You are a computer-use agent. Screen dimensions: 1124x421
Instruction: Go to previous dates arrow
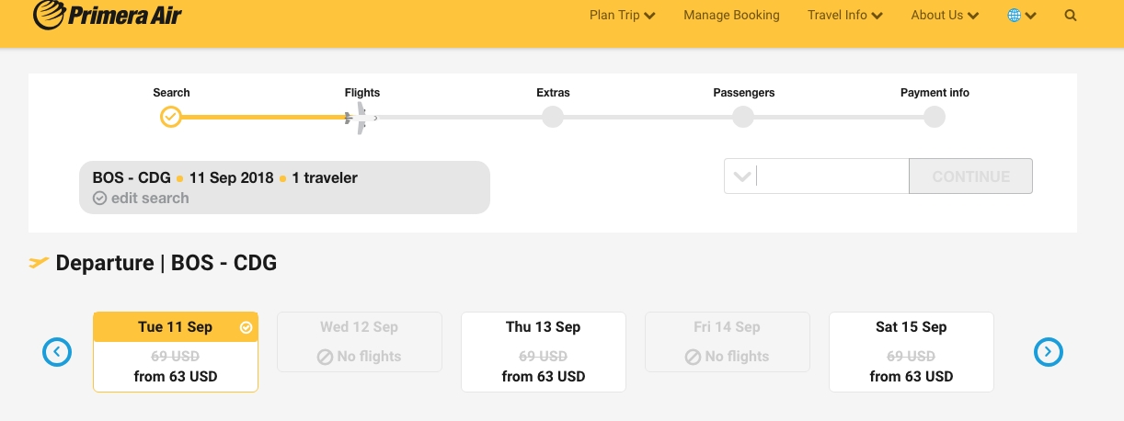click(x=57, y=351)
